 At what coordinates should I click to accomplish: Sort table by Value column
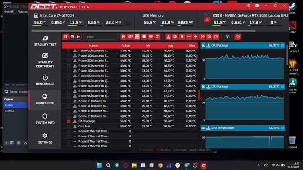[126, 46]
